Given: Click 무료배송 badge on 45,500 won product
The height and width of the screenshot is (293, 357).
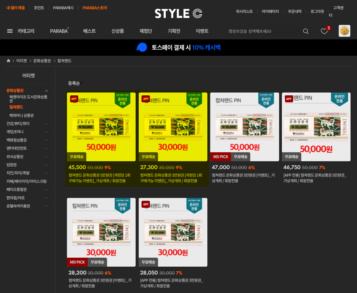Looking at the screenshot, I should [x=77, y=157].
